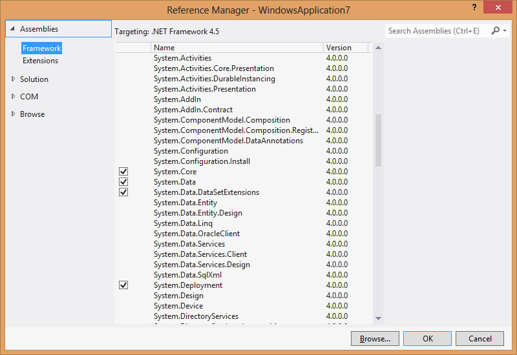This screenshot has height=355, width=517.
Task: Select System.Activities in the list
Action: pos(244,58)
